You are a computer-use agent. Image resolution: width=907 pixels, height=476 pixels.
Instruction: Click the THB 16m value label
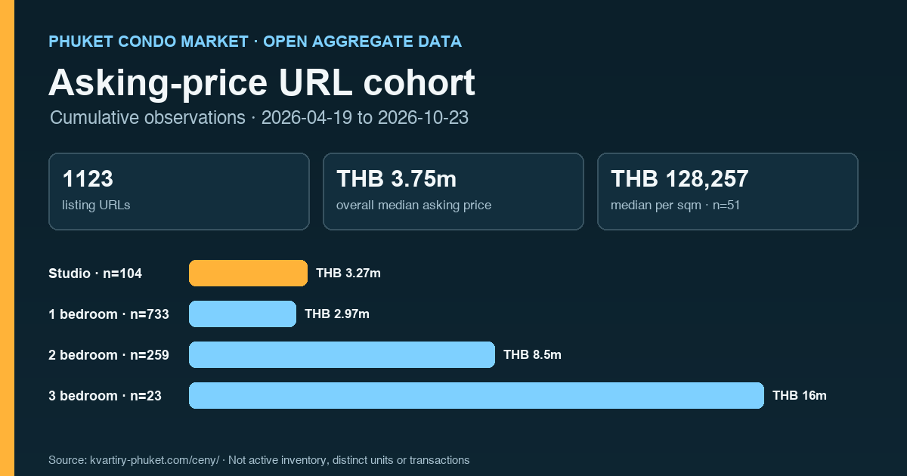[800, 396]
